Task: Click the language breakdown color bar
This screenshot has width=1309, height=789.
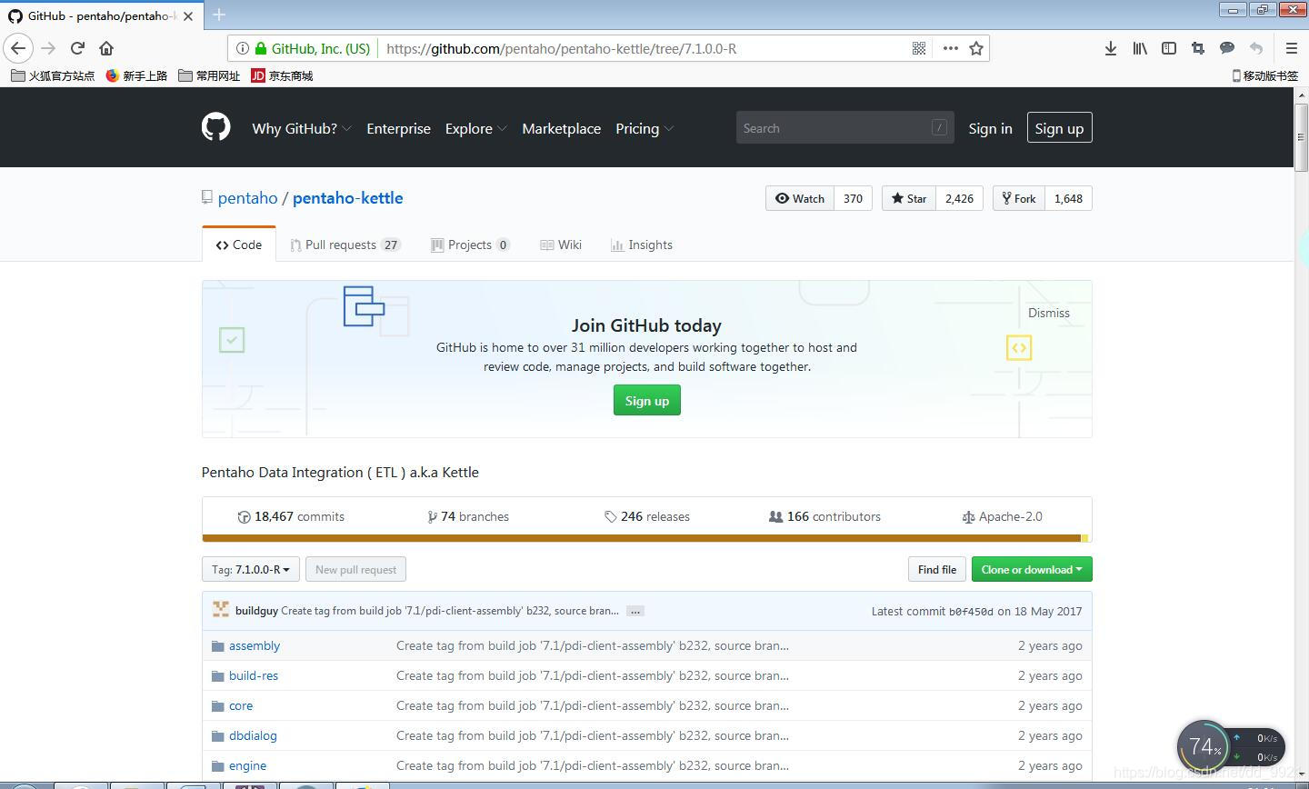Action: point(646,538)
